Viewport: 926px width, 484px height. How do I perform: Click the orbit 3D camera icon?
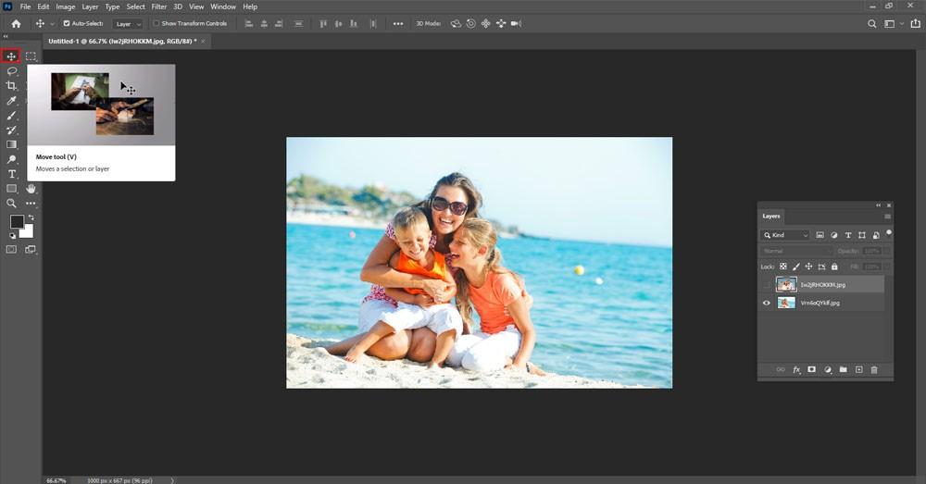(456, 24)
